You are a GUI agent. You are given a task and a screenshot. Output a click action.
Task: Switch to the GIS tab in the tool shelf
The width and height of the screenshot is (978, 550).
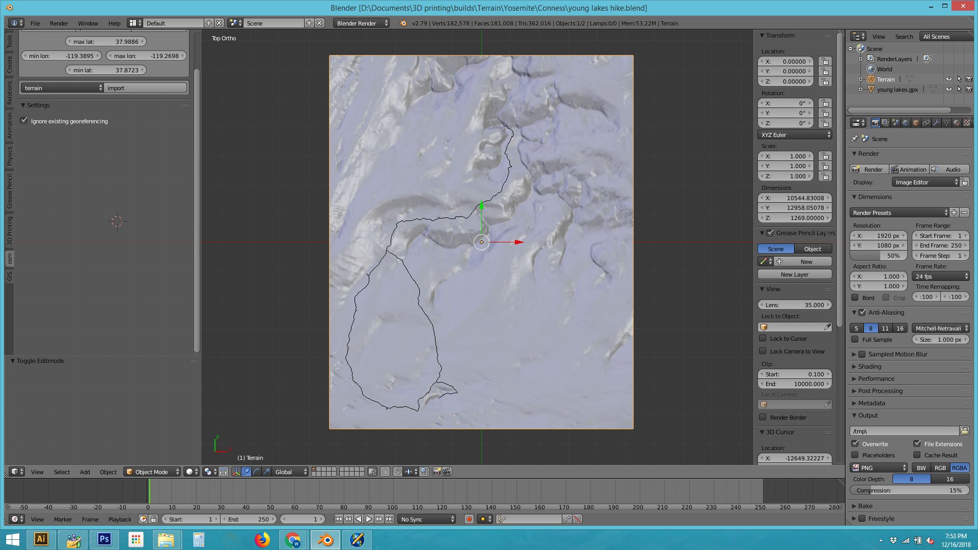(10, 275)
